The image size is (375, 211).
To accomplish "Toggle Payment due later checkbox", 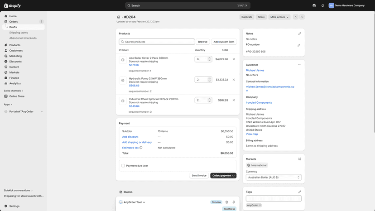I will (x=123, y=166).
